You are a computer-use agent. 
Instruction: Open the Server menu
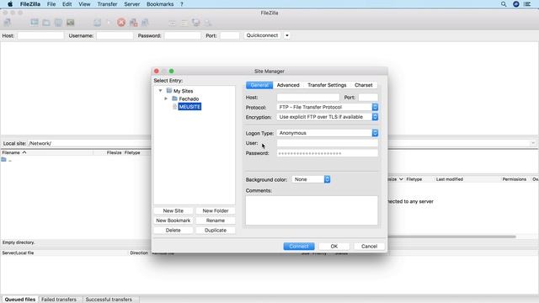point(132,4)
